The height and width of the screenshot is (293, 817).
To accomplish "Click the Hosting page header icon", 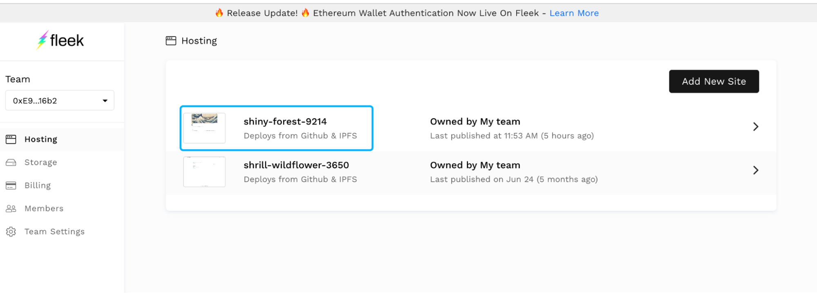I will tap(171, 41).
